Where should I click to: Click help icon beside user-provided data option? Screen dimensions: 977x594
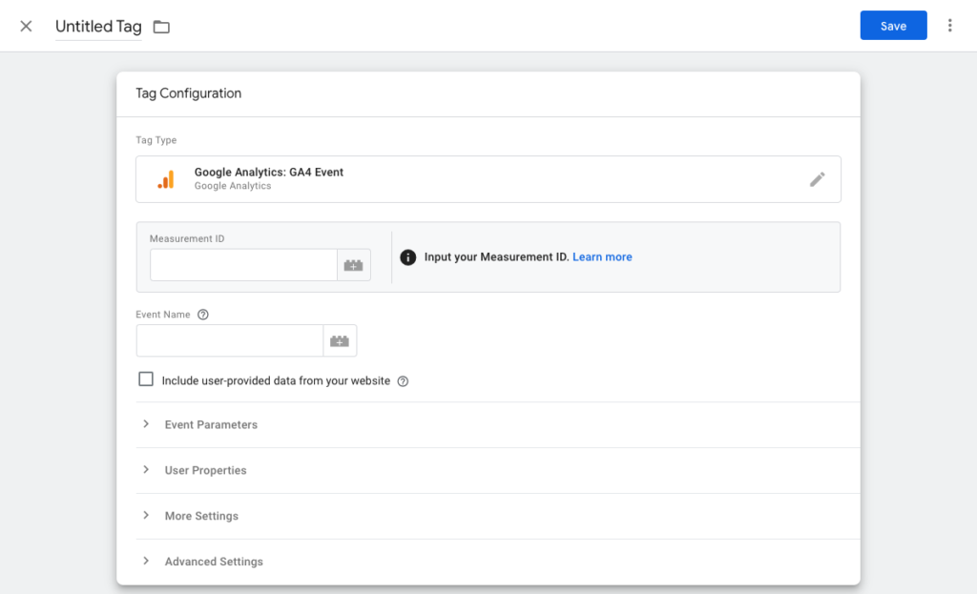pyautogui.click(x=403, y=381)
